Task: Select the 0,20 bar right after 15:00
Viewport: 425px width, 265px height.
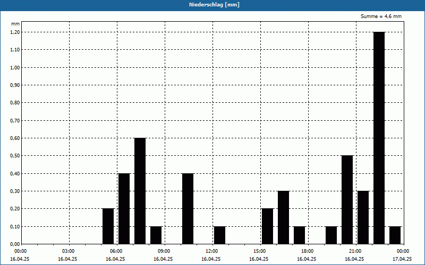Action: pos(268,226)
